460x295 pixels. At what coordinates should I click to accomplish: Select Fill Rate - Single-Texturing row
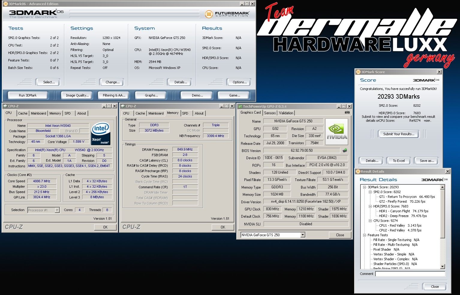click(396, 240)
